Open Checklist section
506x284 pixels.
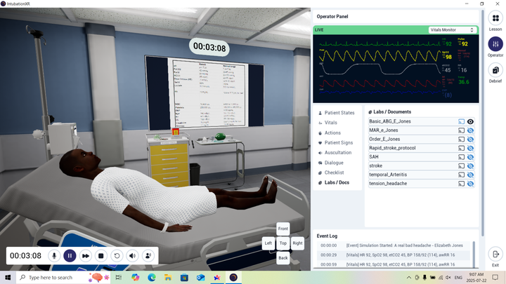point(331,173)
